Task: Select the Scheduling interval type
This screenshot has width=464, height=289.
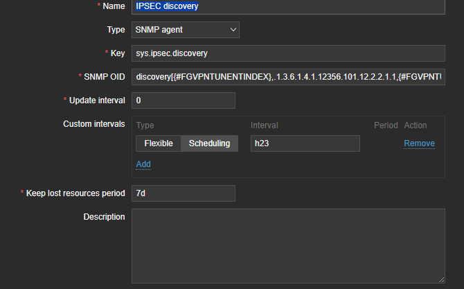Action: 210,143
